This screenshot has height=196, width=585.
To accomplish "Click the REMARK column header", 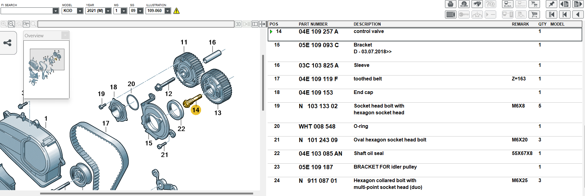I will [520, 24].
